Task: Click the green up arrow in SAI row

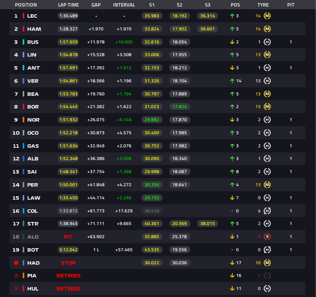Action: pos(232,172)
